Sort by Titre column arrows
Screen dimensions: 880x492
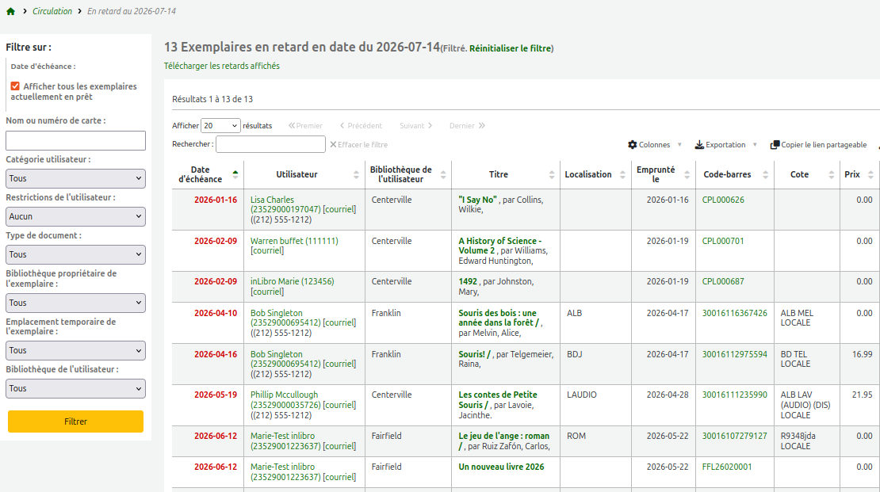click(552, 174)
